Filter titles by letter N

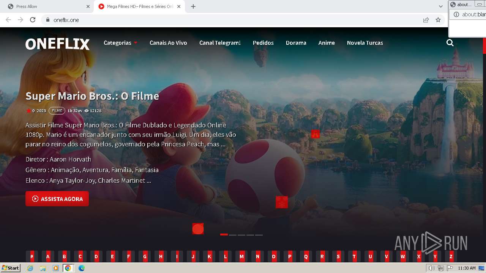tap(258, 256)
